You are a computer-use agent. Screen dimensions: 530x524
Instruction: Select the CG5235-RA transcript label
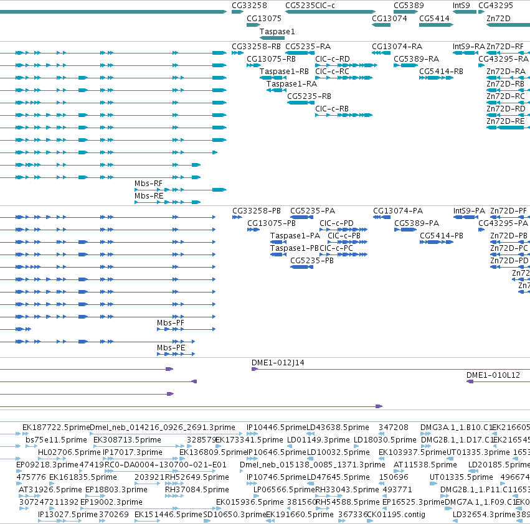(x=308, y=46)
